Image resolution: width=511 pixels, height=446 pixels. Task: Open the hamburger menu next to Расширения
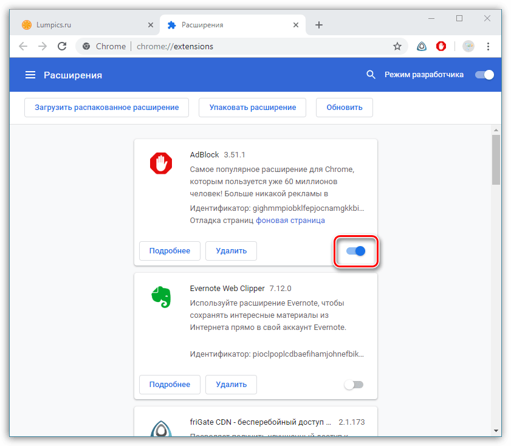30,75
